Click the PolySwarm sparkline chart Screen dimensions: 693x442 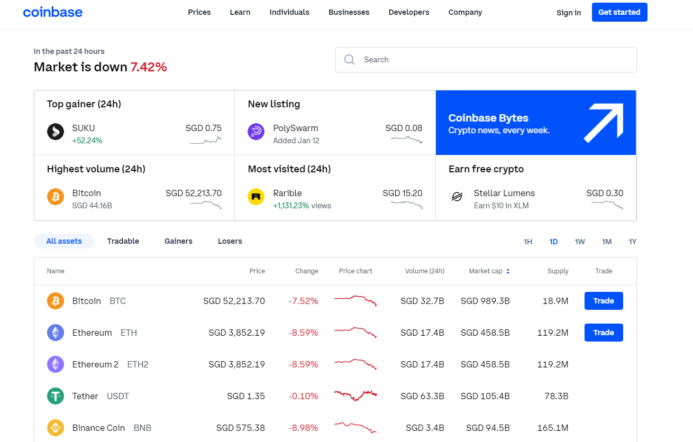click(407, 140)
